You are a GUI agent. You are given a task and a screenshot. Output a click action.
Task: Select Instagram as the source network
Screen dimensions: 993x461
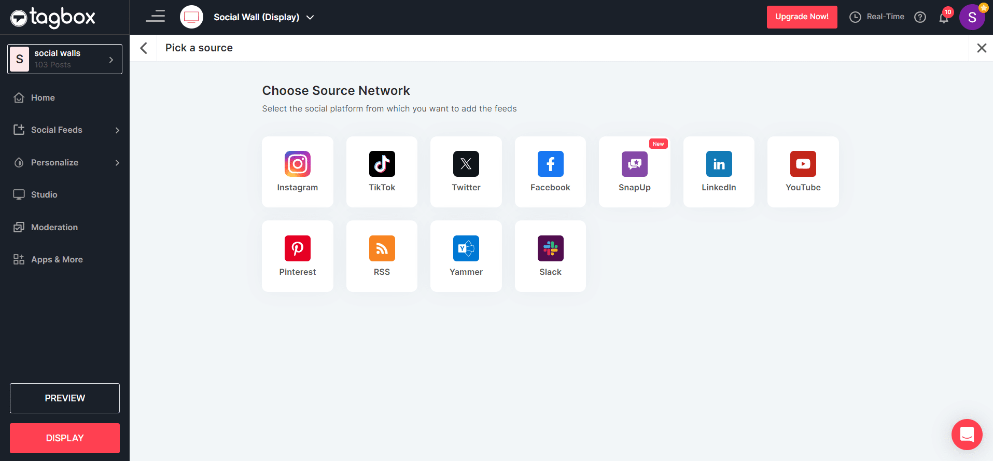click(297, 172)
